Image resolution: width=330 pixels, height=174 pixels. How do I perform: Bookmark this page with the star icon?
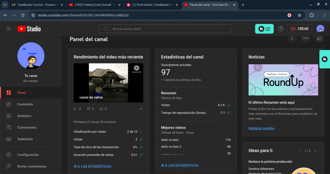[x=299, y=15]
